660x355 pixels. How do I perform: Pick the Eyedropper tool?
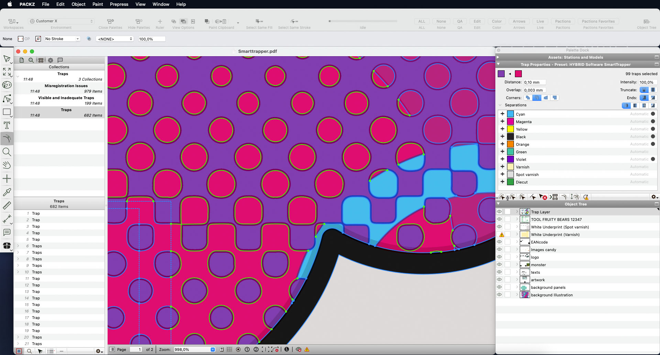pyautogui.click(x=7, y=192)
